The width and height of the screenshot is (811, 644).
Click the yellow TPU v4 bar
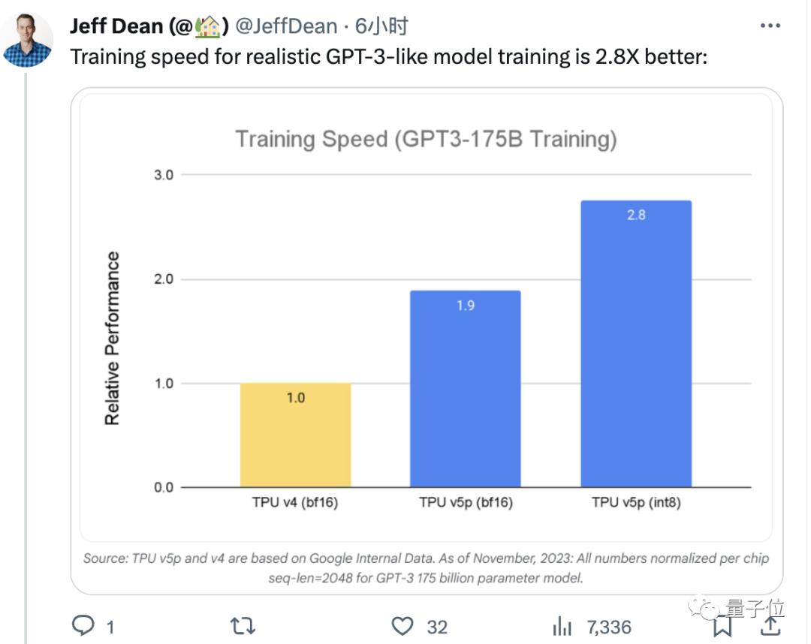pos(295,435)
